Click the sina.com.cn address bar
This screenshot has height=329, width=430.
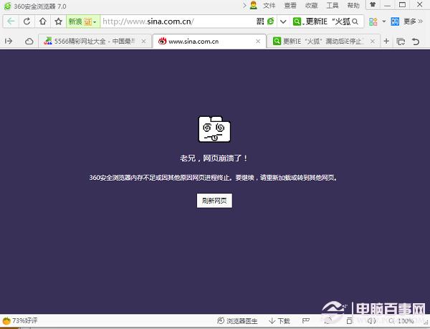click(x=177, y=22)
